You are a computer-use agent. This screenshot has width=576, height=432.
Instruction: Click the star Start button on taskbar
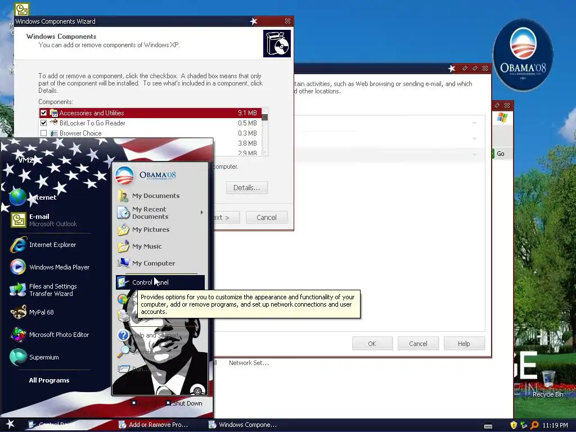(x=10, y=424)
